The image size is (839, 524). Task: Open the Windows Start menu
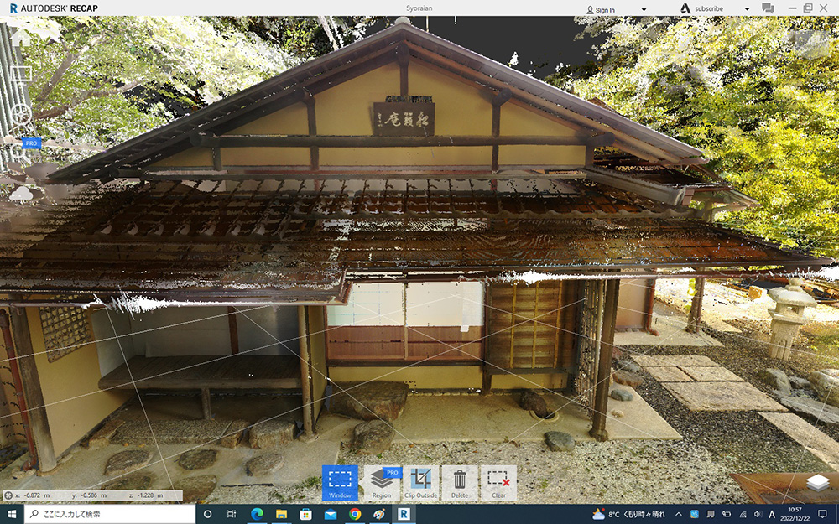point(11,514)
